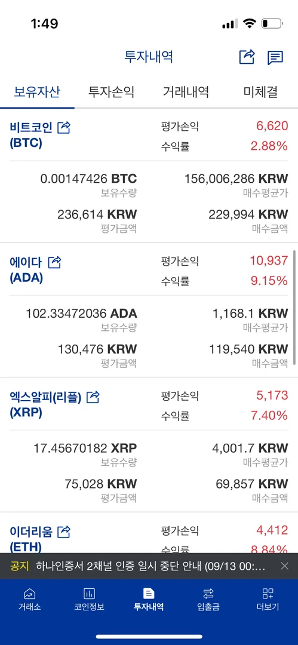Tap share icon beside 엑스알피(리플)
The height and width of the screenshot is (645, 298).
[x=93, y=397]
